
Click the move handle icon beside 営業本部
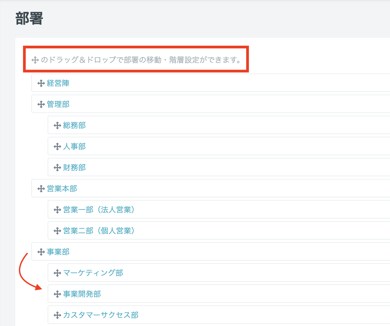(x=41, y=189)
